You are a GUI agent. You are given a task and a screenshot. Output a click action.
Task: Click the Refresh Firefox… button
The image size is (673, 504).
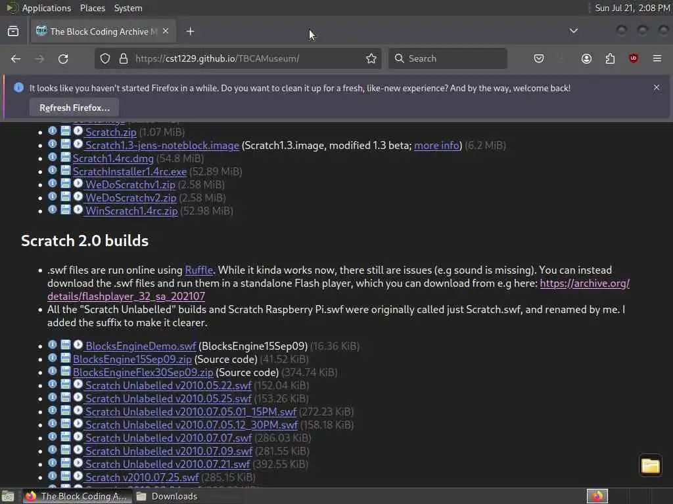coord(74,108)
